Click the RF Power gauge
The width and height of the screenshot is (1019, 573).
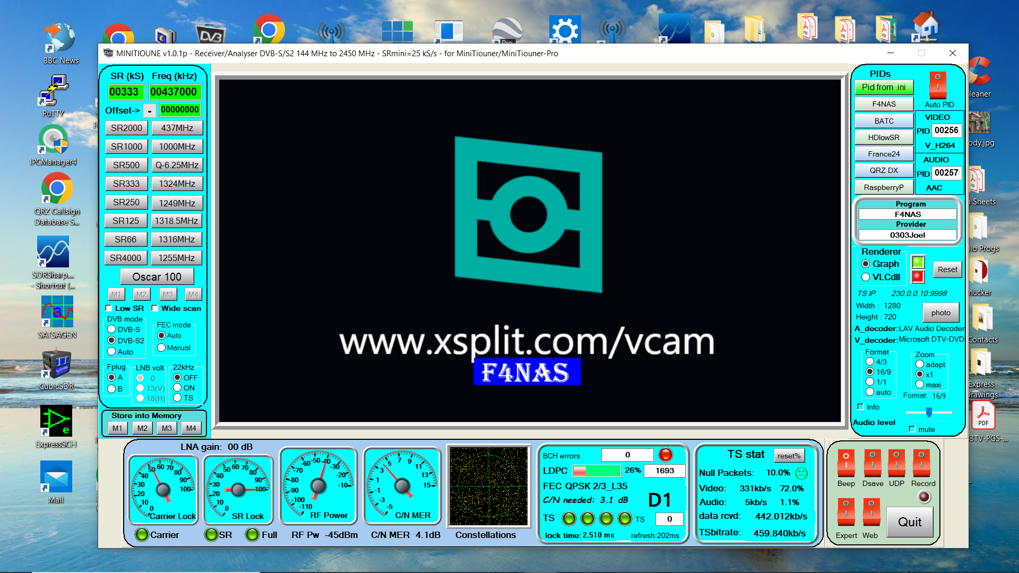[x=318, y=485]
